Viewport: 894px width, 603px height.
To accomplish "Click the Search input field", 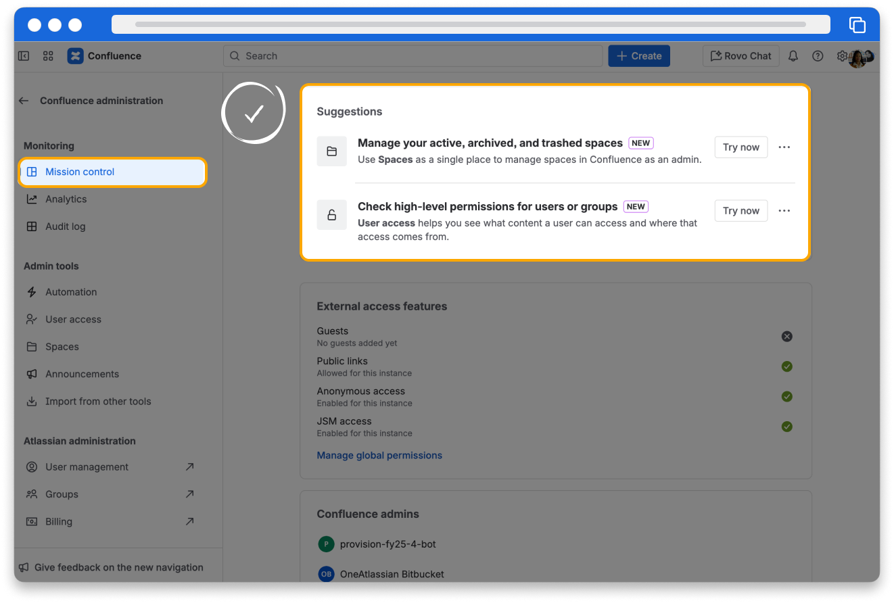I will [x=413, y=56].
